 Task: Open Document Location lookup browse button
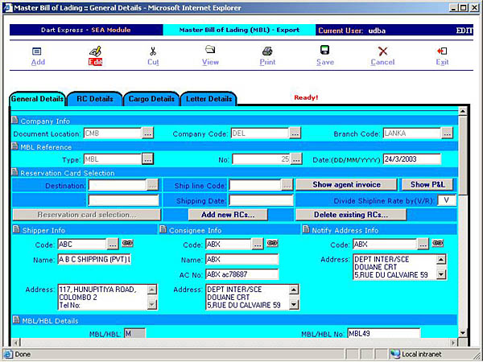[148, 133]
